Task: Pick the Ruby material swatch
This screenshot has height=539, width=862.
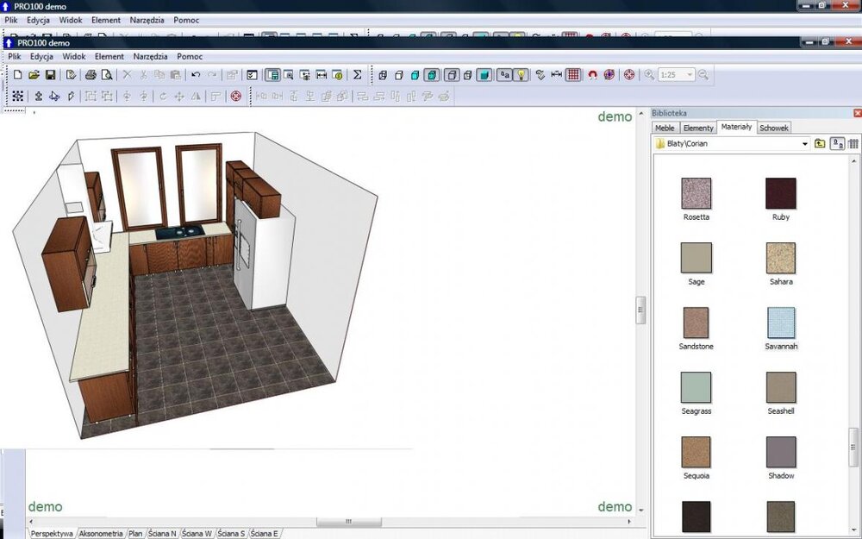Action: (780, 194)
